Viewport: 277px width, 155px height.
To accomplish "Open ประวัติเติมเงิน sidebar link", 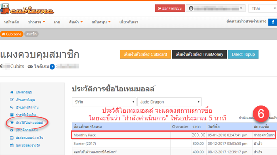I will [x=25, y=115].
